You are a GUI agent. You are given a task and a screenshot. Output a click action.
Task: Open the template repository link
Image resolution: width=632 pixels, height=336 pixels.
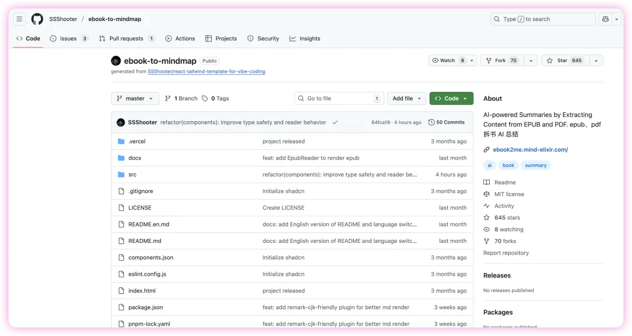(x=207, y=71)
